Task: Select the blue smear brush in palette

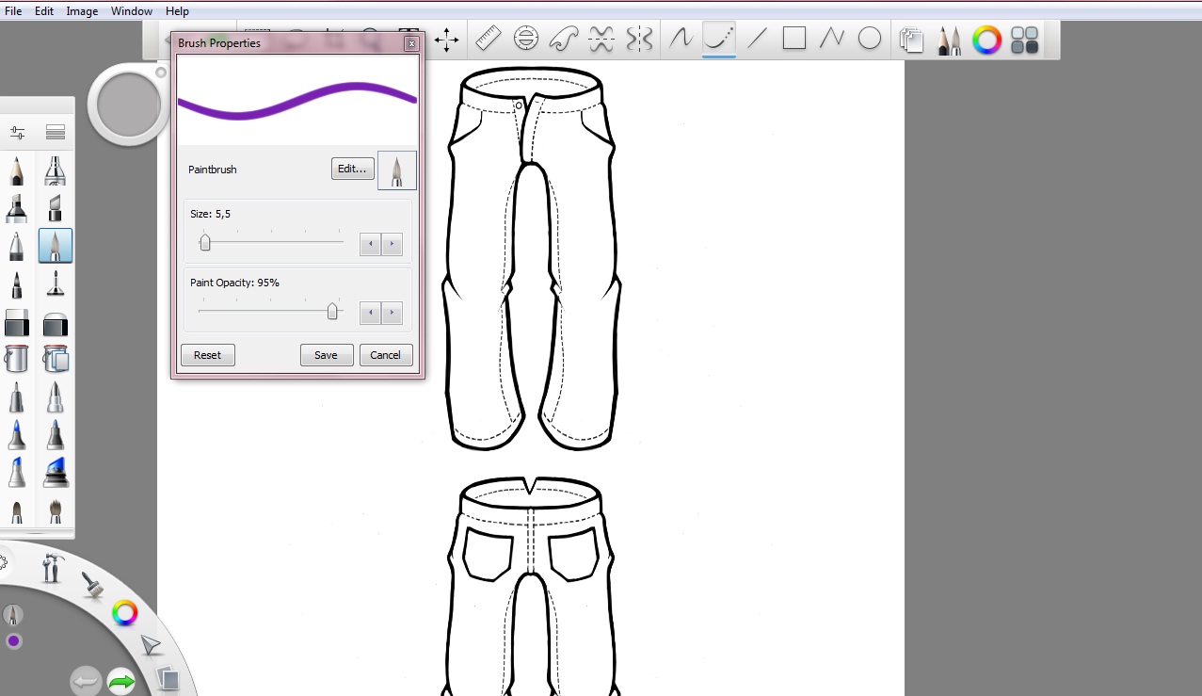Action: [x=56, y=472]
